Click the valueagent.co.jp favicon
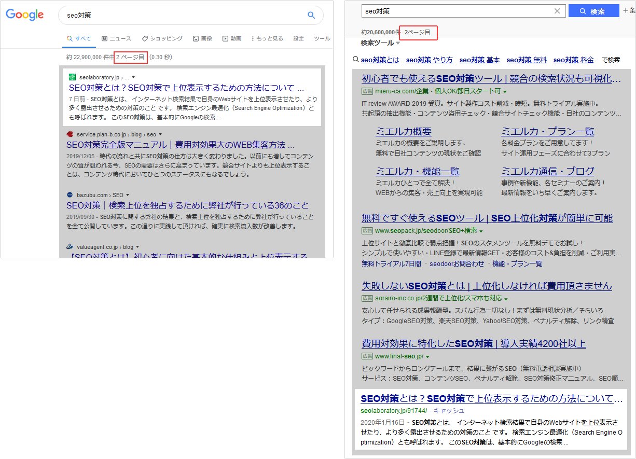 70,247
